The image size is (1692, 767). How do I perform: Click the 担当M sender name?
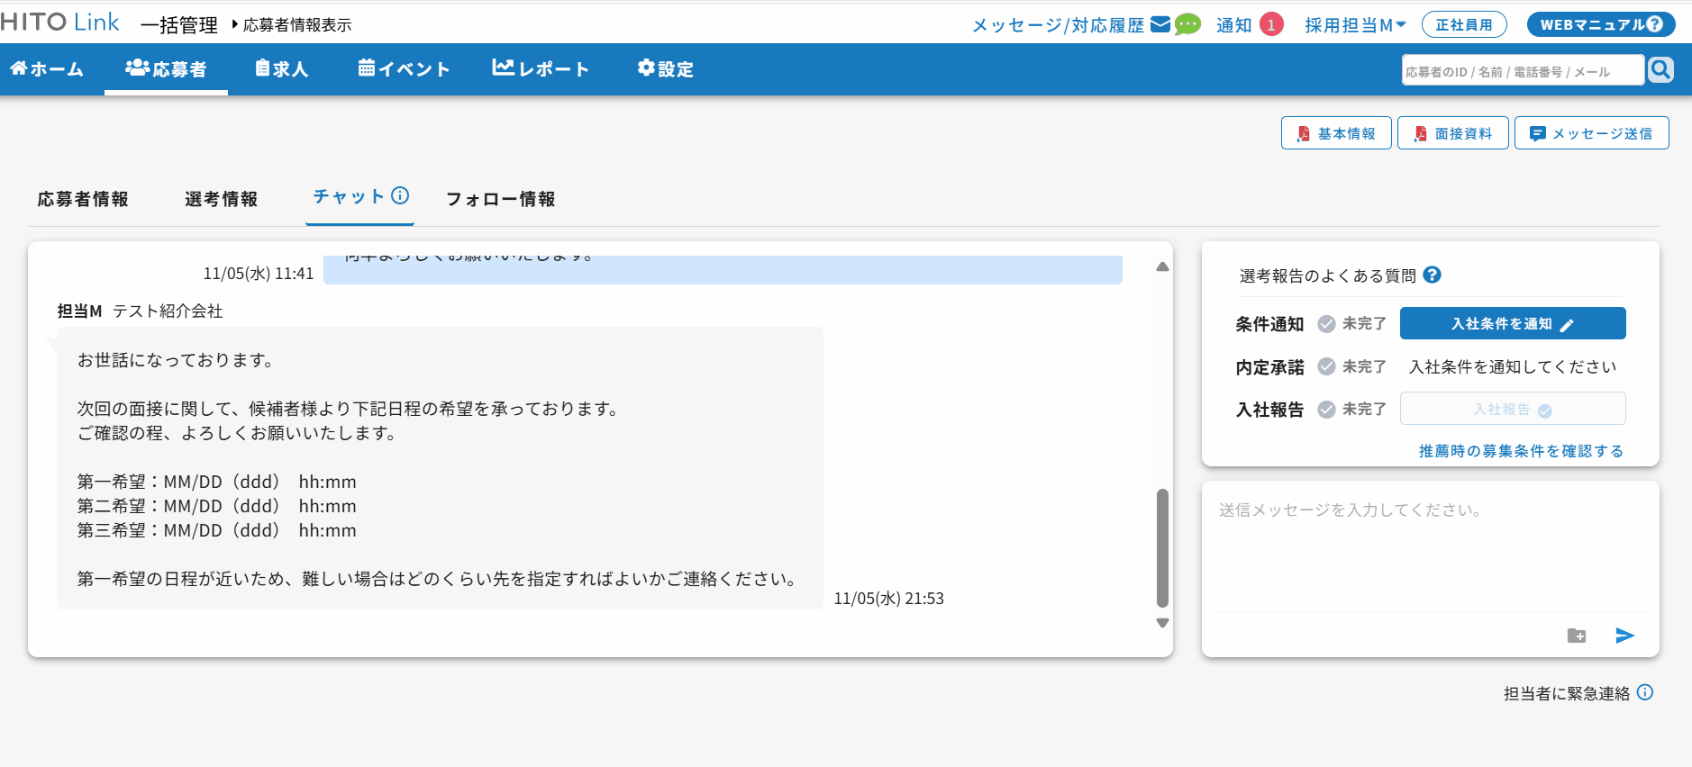pos(79,311)
